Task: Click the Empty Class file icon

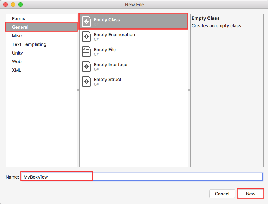Action: [86, 21]
